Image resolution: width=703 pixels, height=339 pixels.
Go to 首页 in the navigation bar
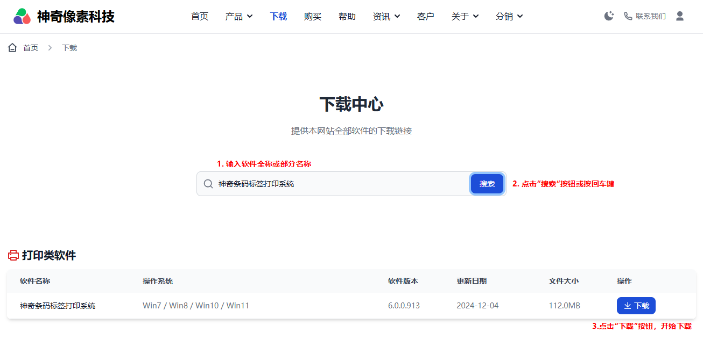[x=200, y=17]
